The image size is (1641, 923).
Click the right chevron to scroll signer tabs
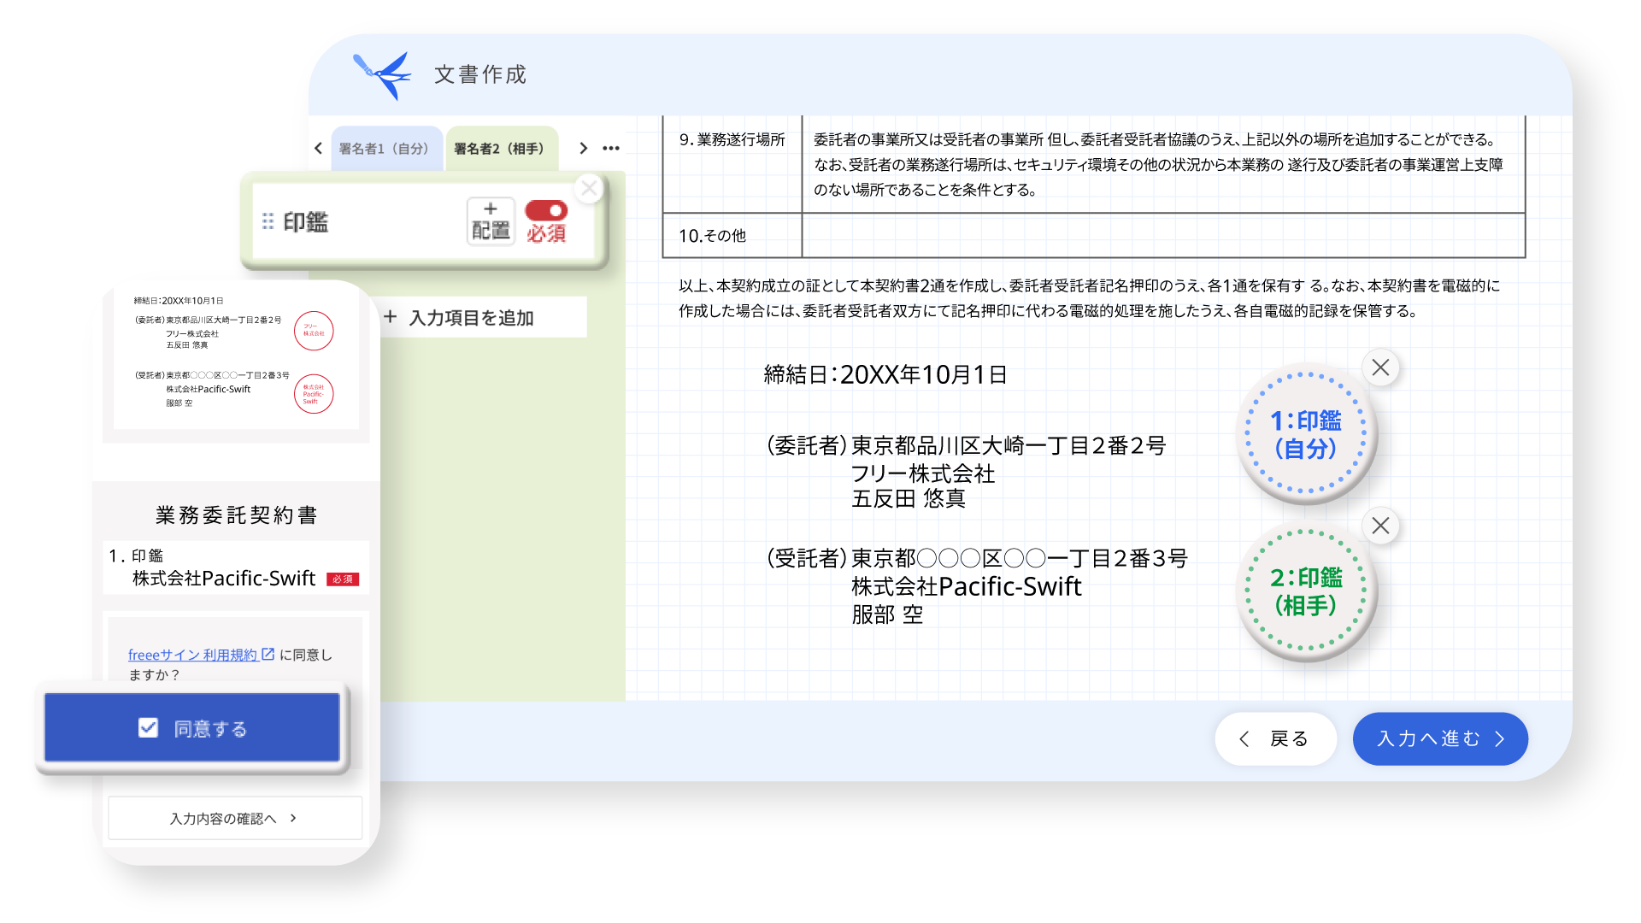click(583, 148)
